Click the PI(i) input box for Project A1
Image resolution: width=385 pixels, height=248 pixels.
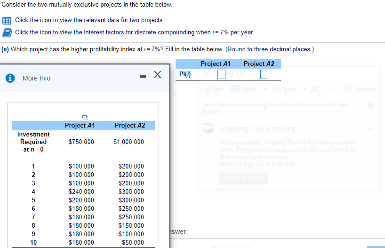[221, 74]
